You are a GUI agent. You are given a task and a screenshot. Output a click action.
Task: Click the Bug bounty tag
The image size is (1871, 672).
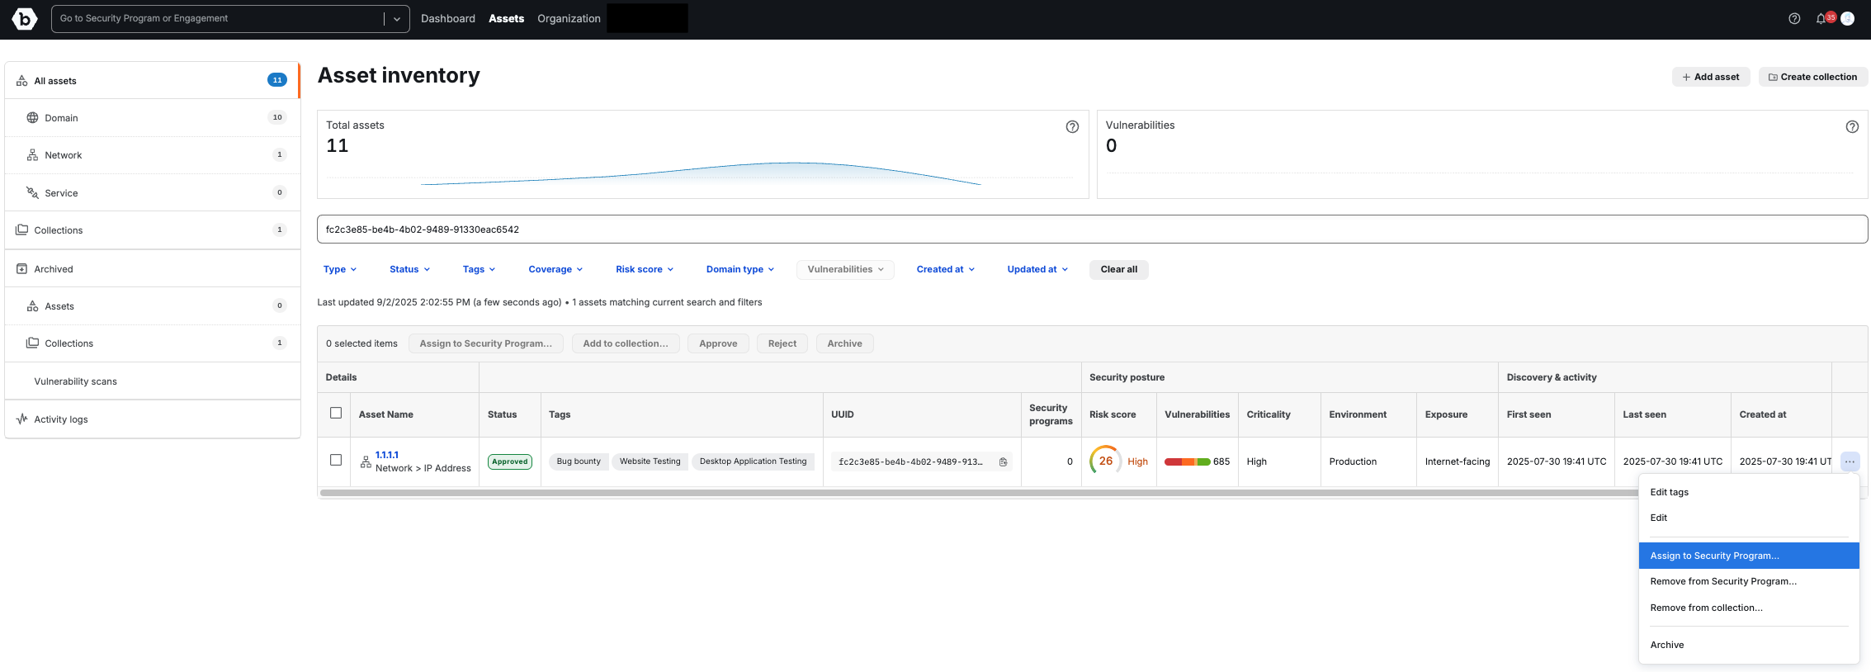coord(579,461)
